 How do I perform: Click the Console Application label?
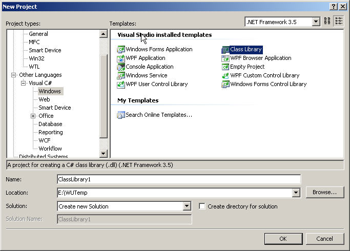pyautogui.click(x=150, y=67)
